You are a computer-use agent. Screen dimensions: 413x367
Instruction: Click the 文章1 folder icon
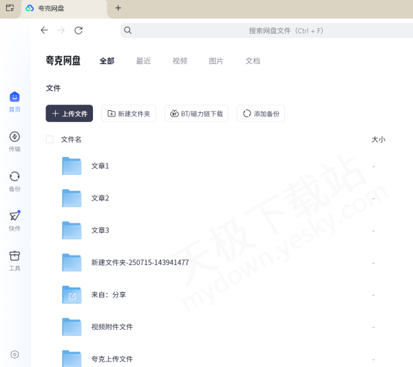[x=72, y=166]
